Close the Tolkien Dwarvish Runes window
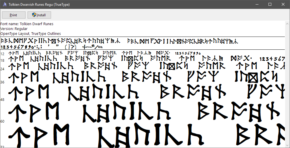Image resolution: width=290 pixels, height=148 pixels. click(x=283, y=4)
